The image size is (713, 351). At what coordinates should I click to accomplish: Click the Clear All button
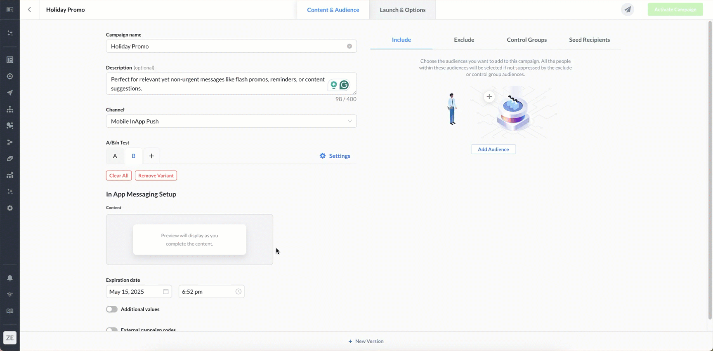(119, 175)
